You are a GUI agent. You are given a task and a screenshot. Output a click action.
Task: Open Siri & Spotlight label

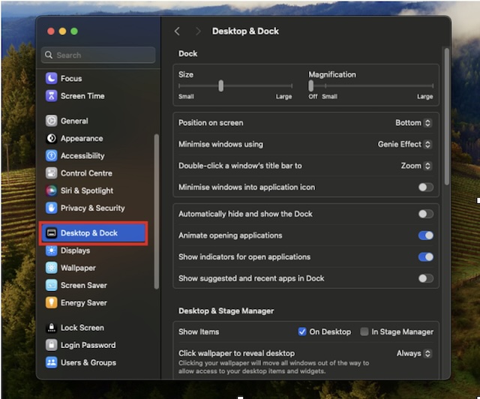pyautogui.click(x=87, y=190)
